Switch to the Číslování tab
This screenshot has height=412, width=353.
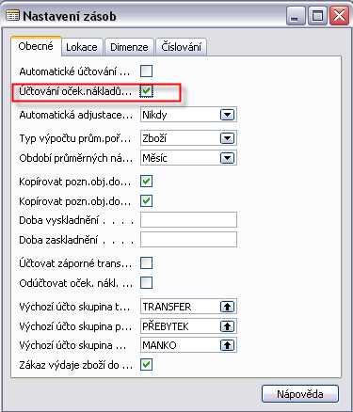[181, 47]
